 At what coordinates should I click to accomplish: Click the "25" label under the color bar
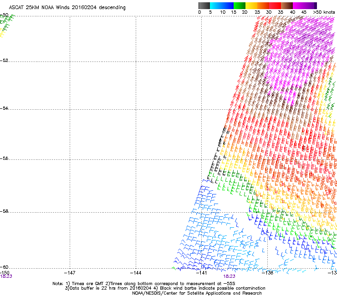(x=257, y=12)
